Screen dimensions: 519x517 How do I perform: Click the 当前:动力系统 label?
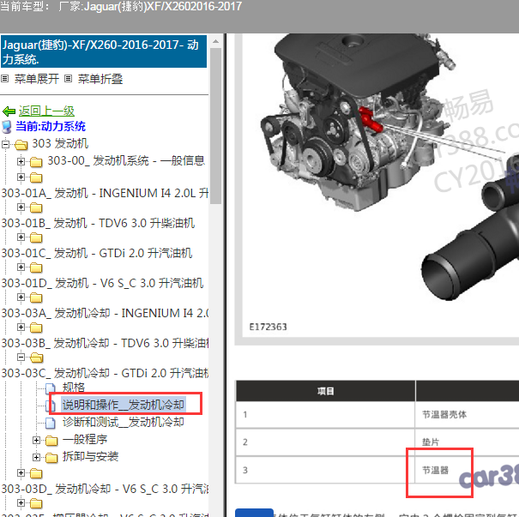51,126
